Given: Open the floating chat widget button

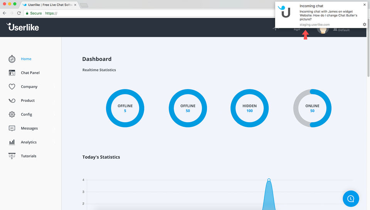Looking at the screenshot, I should click(x=351, y=199).
